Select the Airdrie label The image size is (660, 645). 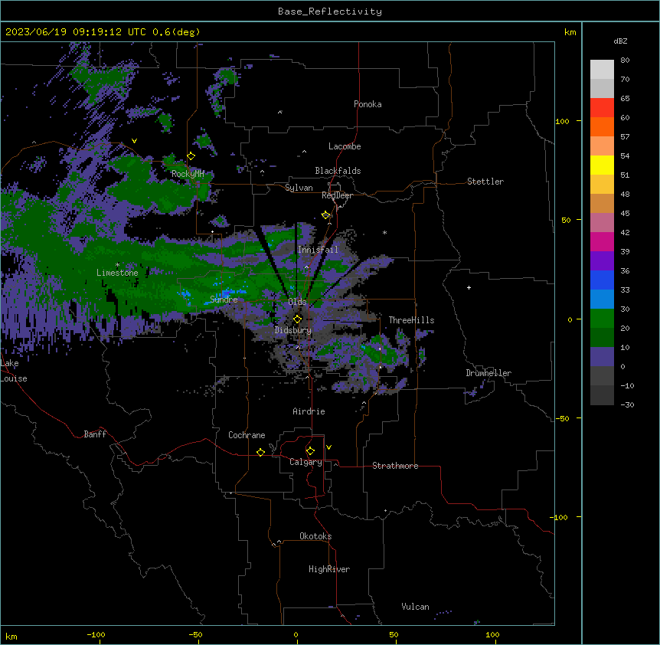click(x=309, y=411)
